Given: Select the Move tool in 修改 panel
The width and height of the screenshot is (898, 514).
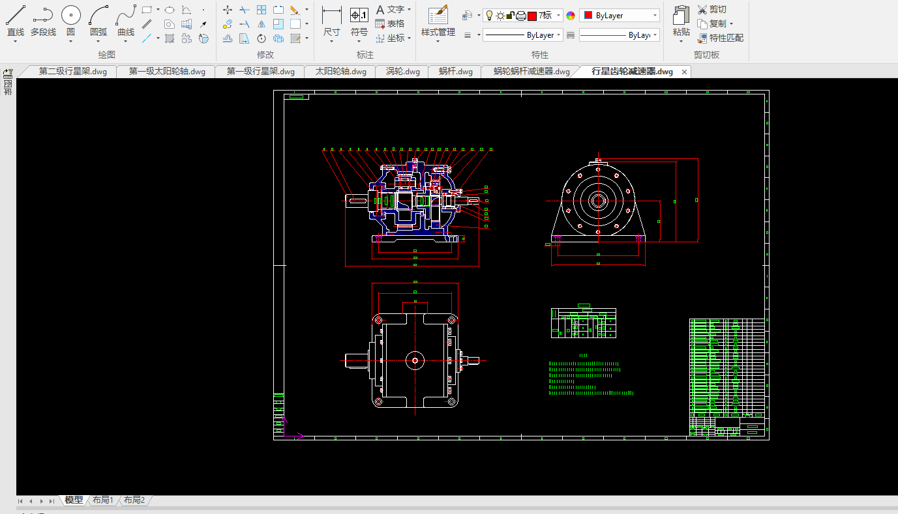Looking at the screenshot, I should [x=228, y=10].
